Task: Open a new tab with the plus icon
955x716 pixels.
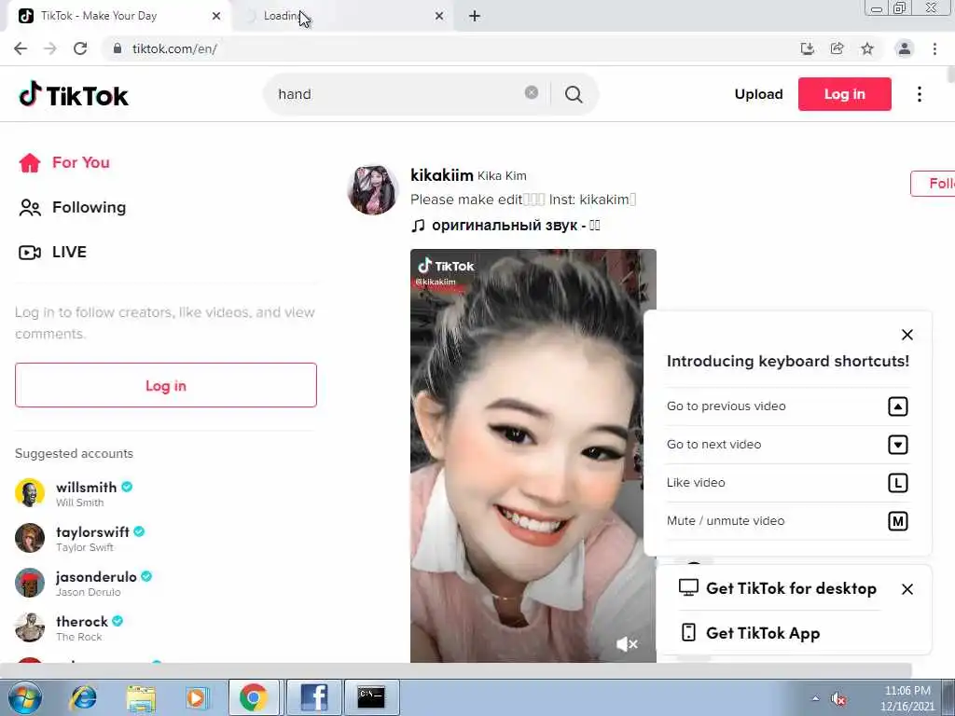Action: [475, 17]
